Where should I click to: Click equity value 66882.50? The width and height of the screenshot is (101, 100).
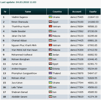pos(92,55)
